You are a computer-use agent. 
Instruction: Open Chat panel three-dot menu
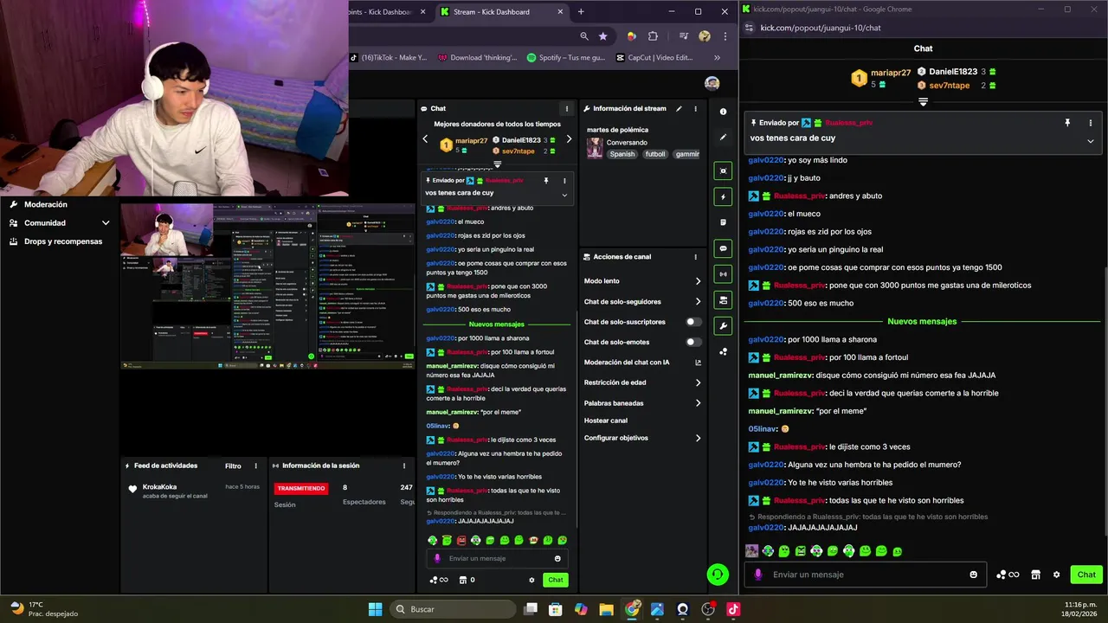[x=567, y=109]
